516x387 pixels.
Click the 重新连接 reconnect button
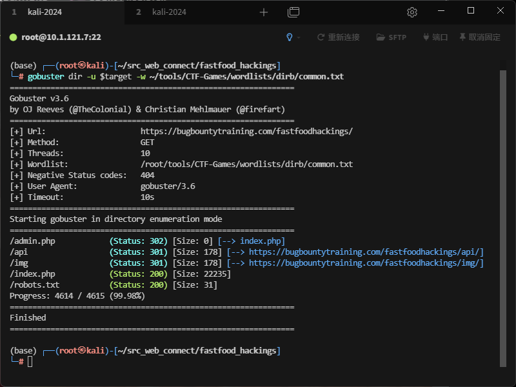[339, 37]
